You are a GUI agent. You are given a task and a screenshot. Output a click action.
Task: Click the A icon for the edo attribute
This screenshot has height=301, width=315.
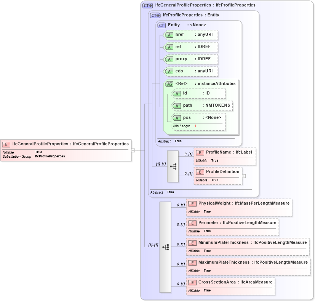pyautogui.click(x=170, y=72)
